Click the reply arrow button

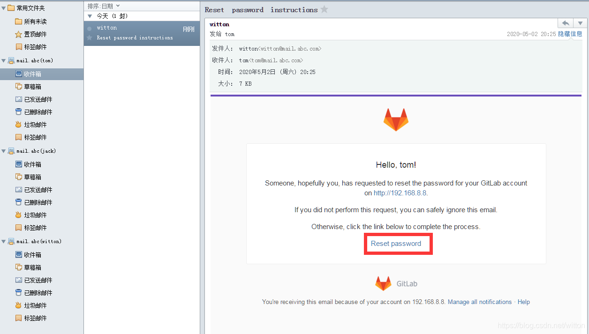click(x=566, y=23)
